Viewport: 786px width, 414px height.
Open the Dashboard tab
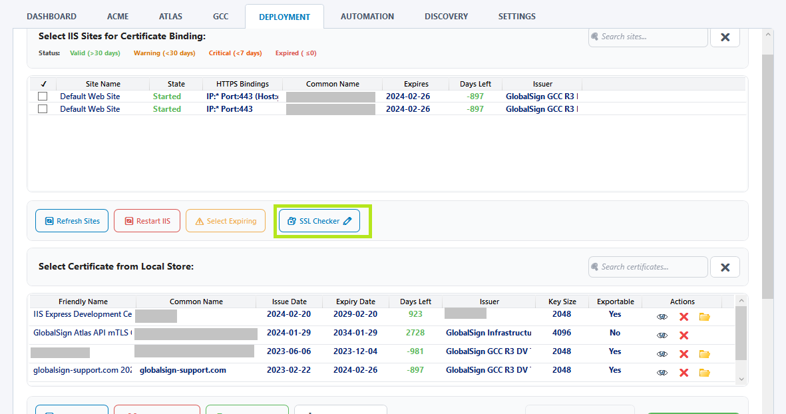pos(52,17)
